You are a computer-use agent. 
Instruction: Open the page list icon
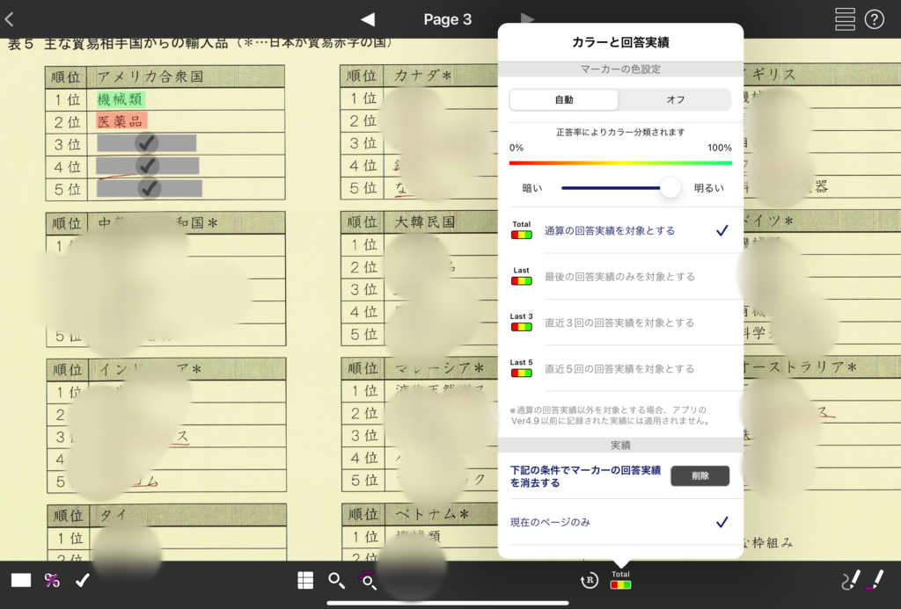(845, 19)
